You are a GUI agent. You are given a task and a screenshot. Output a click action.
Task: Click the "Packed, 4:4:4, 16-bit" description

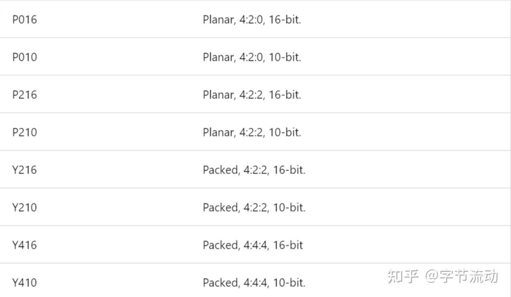(253, 246)
